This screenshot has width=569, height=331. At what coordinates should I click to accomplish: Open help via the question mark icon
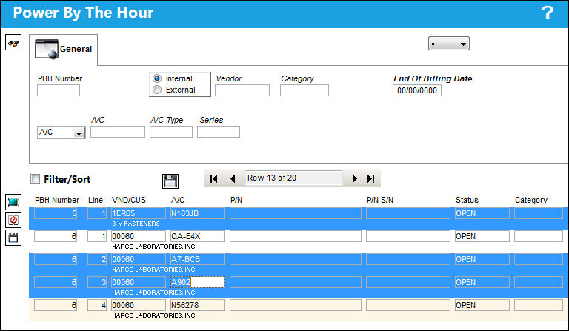548,13
